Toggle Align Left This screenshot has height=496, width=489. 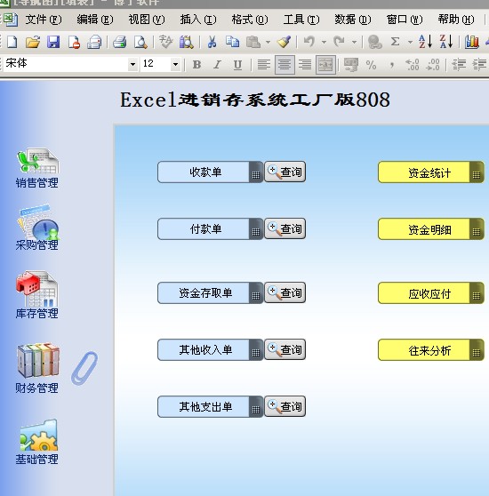tap(264, 65)
